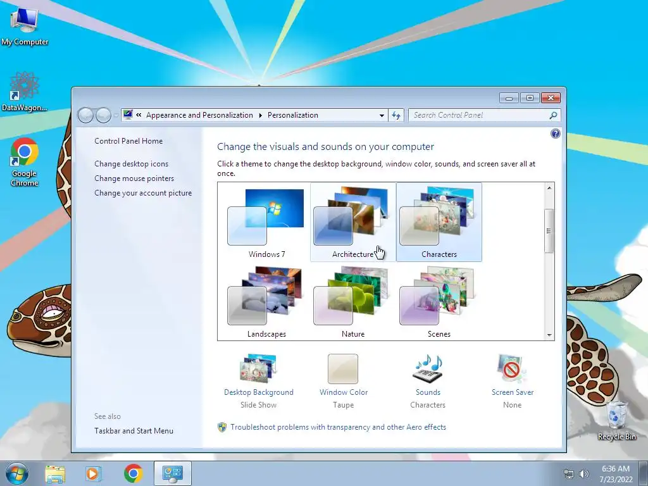Select the Nature theme

[x=353, y=302]
